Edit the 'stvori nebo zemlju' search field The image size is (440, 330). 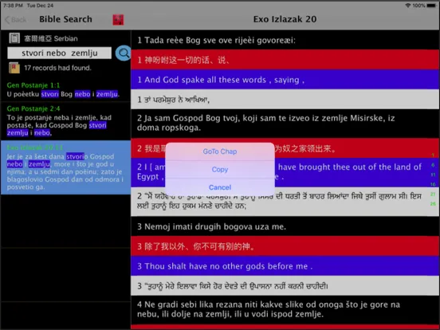[60, 53]
